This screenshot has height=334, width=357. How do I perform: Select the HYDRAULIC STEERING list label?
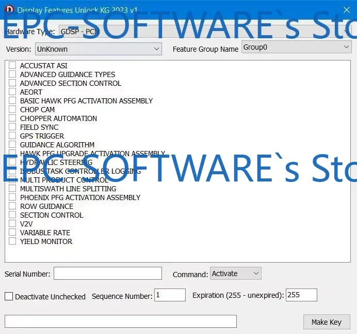[56, 162]
